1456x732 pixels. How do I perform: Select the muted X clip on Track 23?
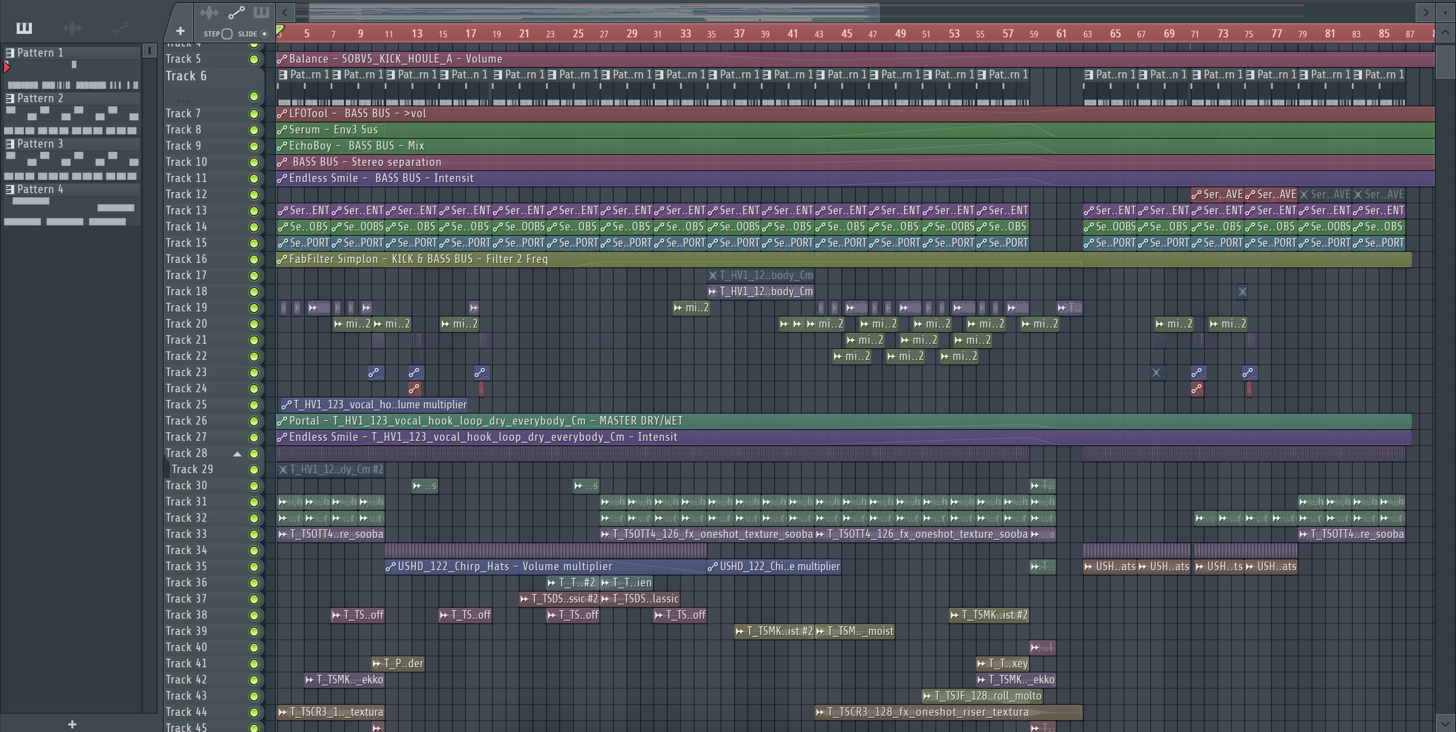[x=1157, y=373]
